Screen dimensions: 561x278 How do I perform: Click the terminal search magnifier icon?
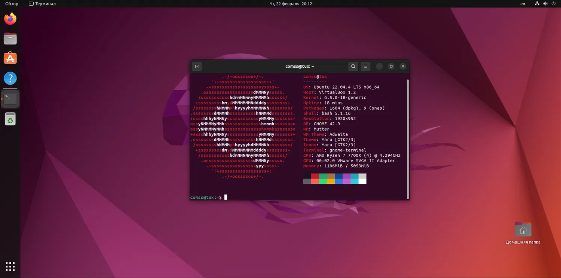click(353, 66)
